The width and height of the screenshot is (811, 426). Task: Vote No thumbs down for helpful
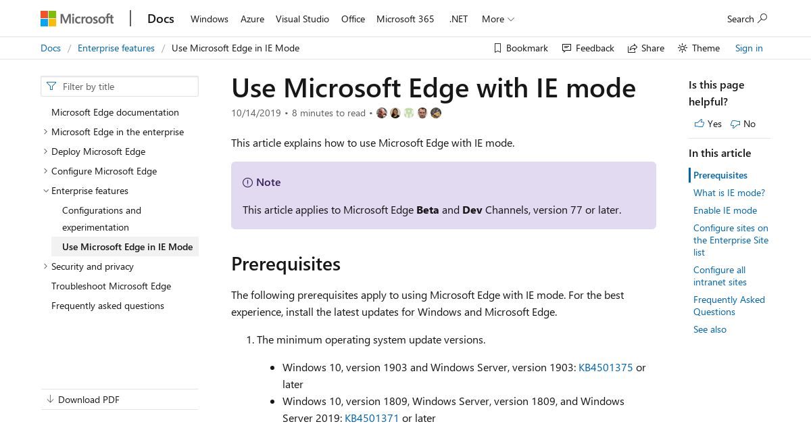743,124
